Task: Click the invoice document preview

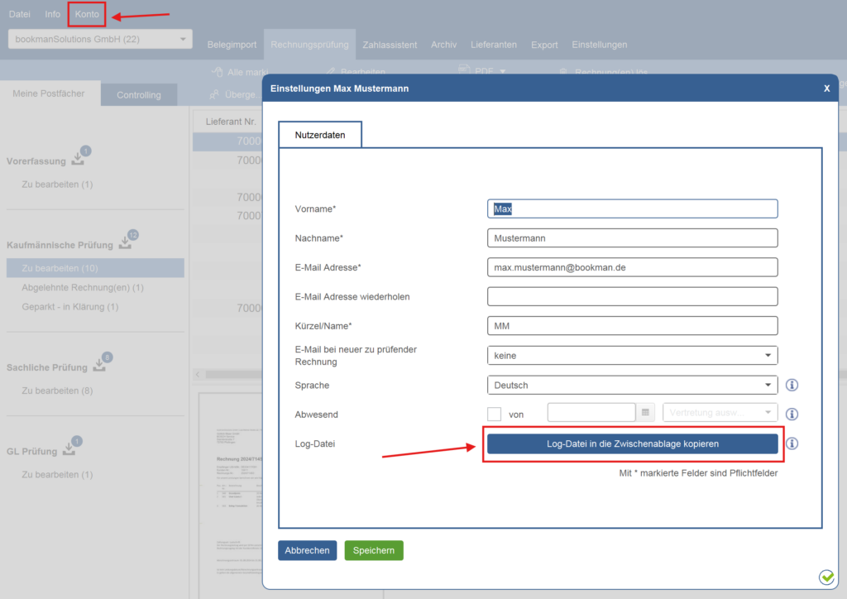Action: 232,496
